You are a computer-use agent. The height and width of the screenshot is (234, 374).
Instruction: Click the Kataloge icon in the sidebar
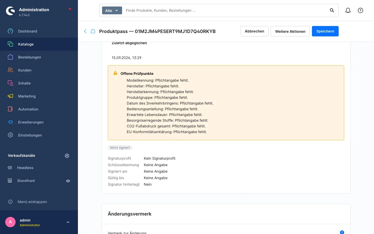[10, 44]
